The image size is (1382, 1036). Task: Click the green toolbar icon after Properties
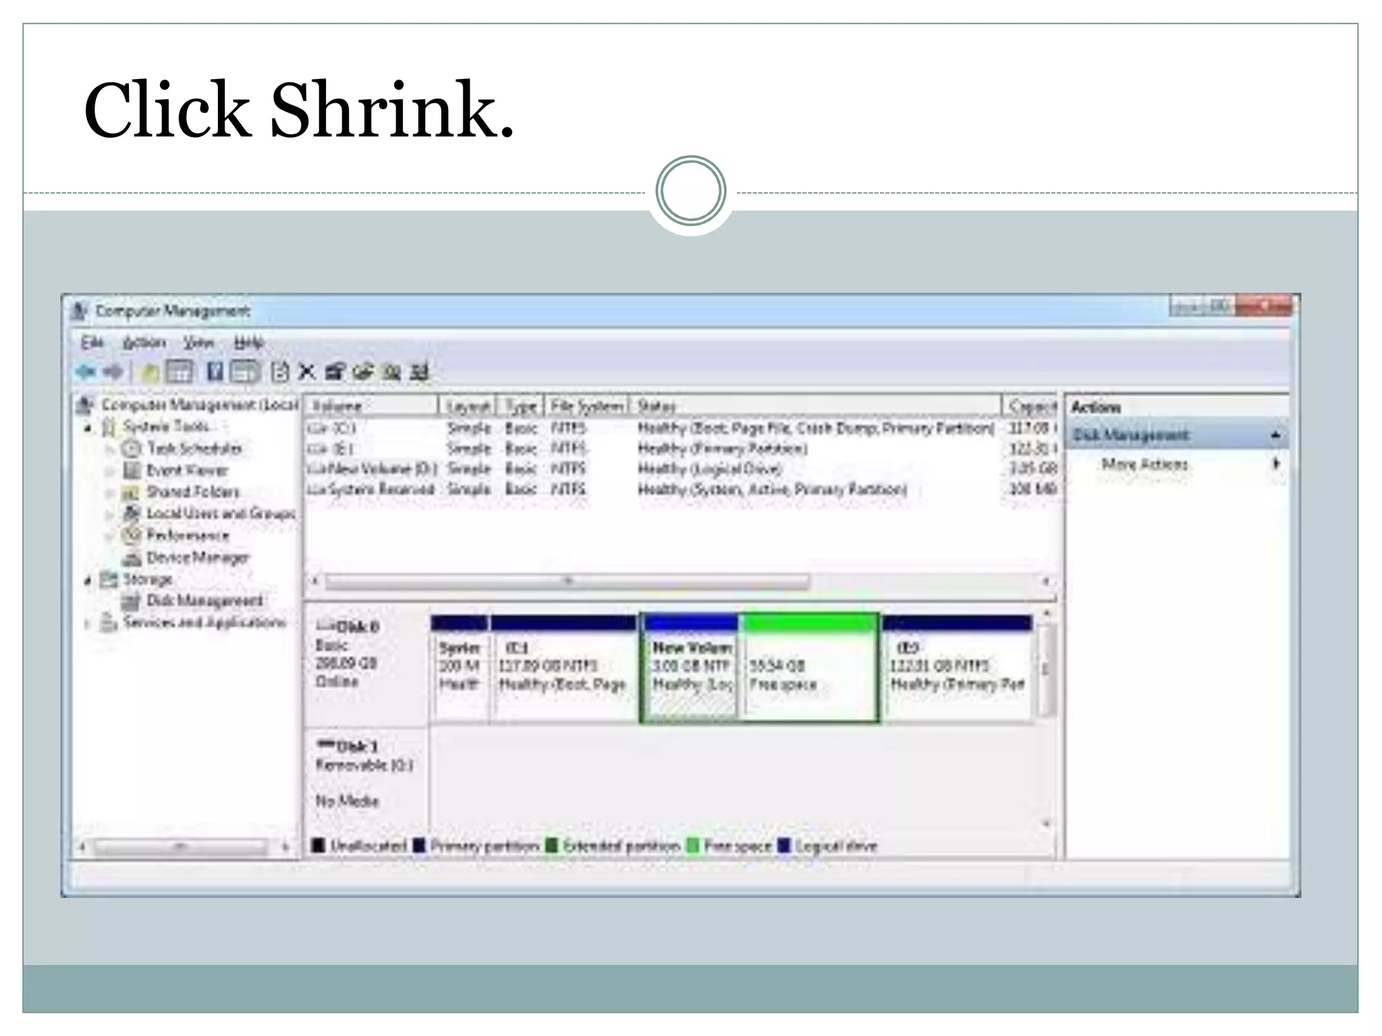point(363,372)
